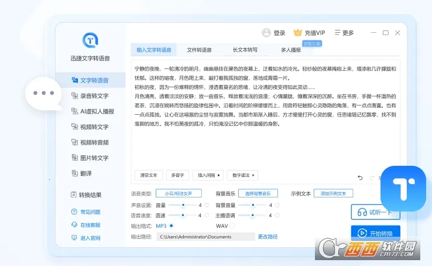The image size is (432, 266).
Task: Expand the 插入间隔 dropdown
Action: [210, 175]
